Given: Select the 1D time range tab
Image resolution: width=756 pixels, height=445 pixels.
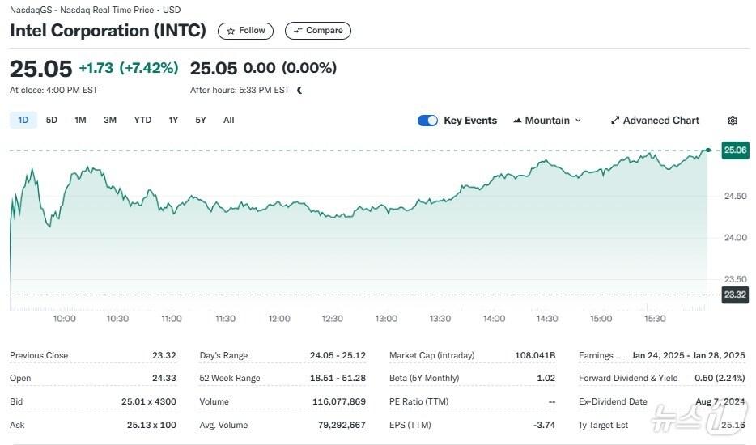Looking at the screenshot, I should [23, 120].
